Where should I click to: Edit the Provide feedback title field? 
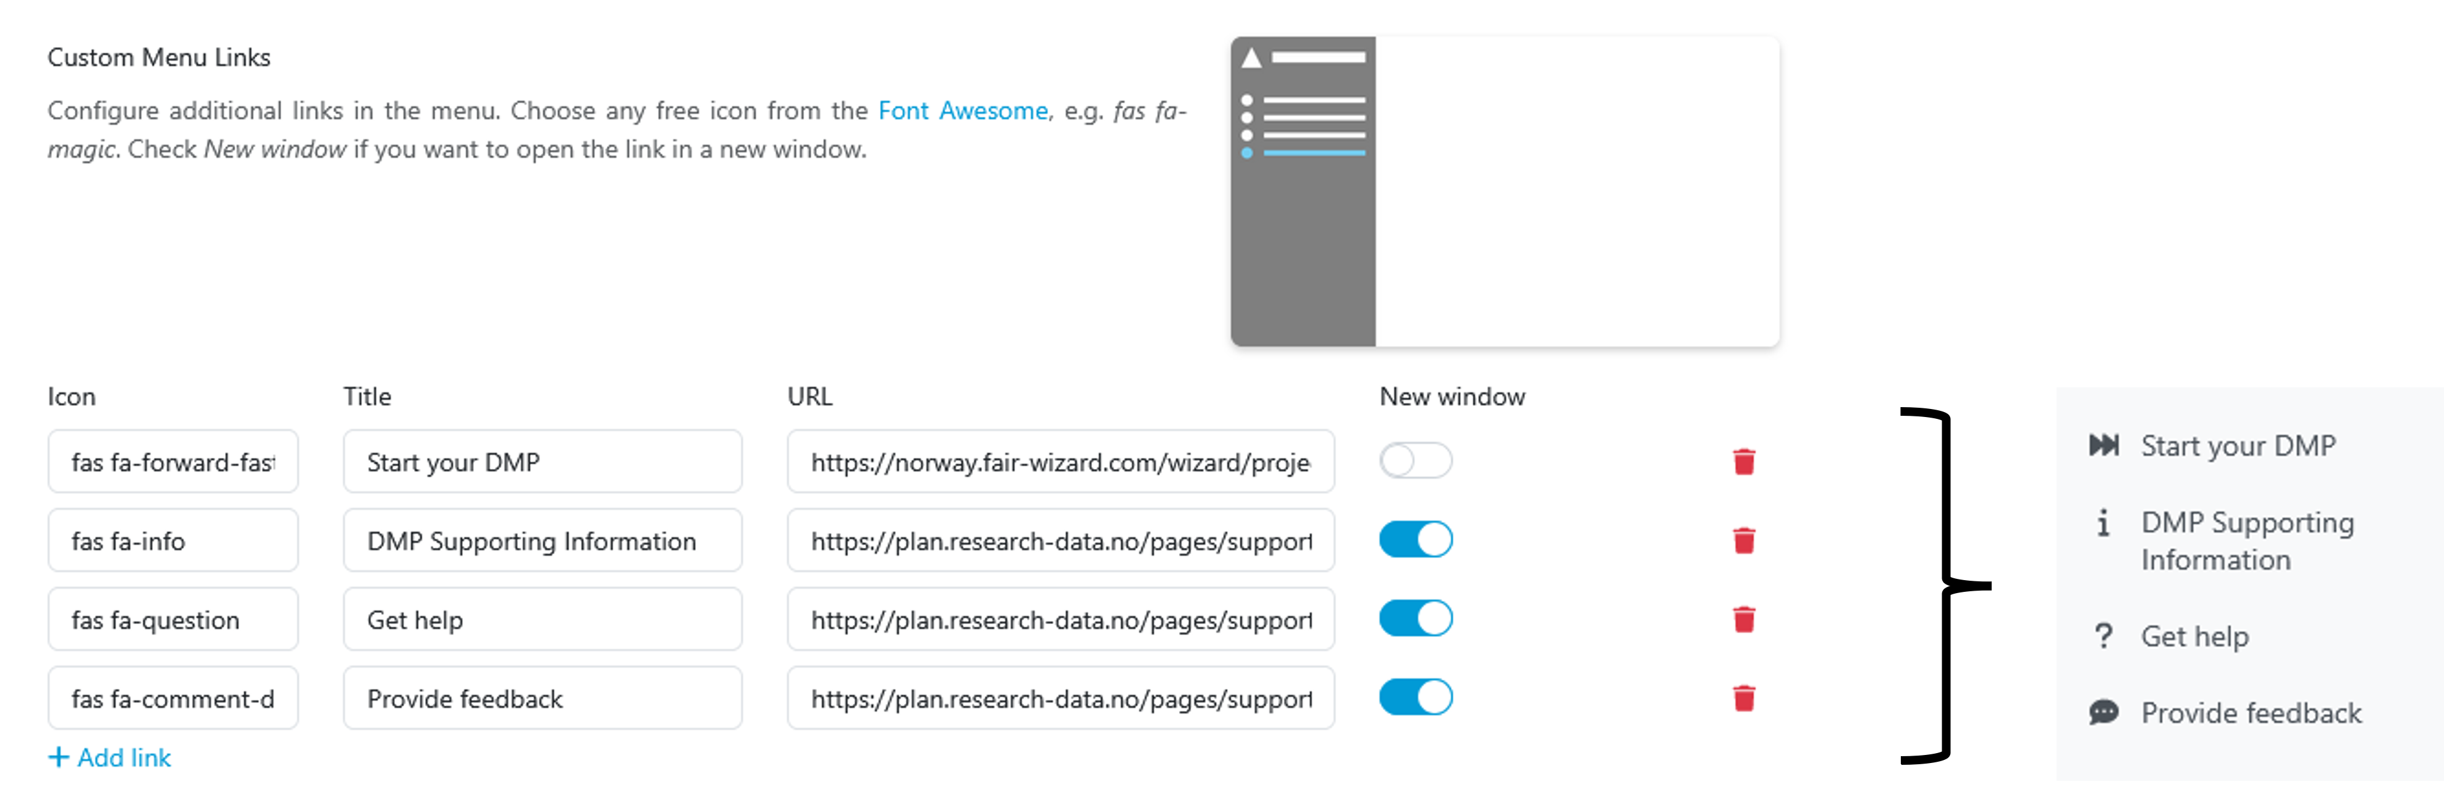click(x=542, y=698)
